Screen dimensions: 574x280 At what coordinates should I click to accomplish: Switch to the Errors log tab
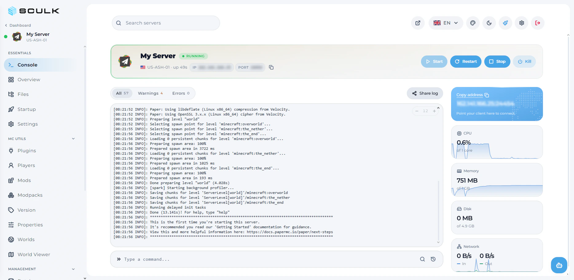pos(181,93)
